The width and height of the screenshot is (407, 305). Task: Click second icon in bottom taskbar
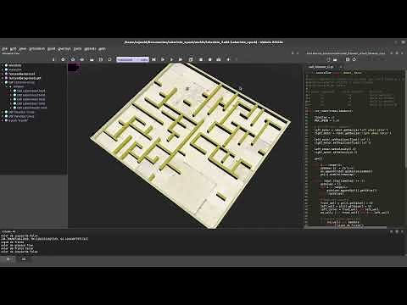coord(24,258)
